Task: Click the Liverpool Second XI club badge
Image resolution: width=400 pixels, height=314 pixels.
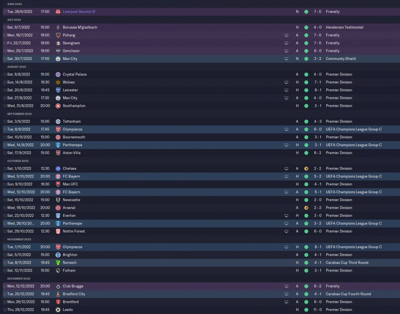Action: point(58,12)
